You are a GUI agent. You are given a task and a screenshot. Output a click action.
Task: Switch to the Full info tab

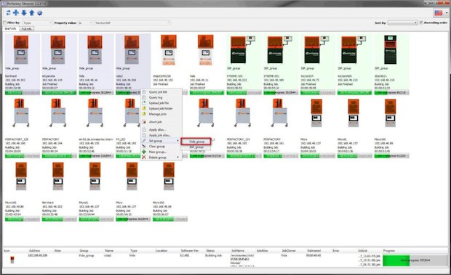[x=27, y=29]
